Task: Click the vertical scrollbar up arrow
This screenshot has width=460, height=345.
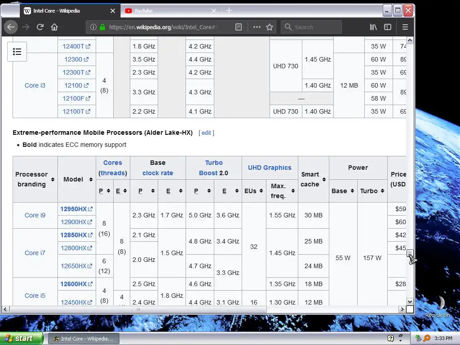Action: tap(410, 40)
